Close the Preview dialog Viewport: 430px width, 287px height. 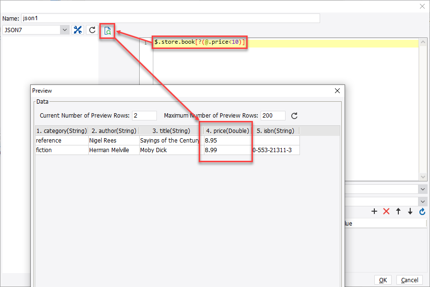[x=337, y=91]
